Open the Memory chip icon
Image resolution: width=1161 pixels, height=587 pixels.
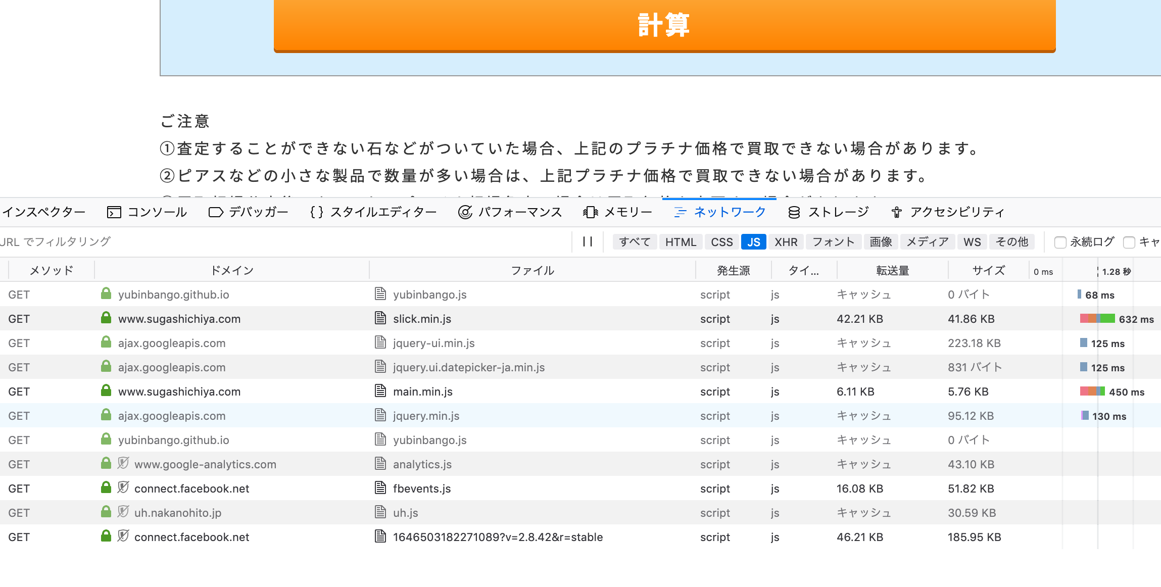point(590,212)
